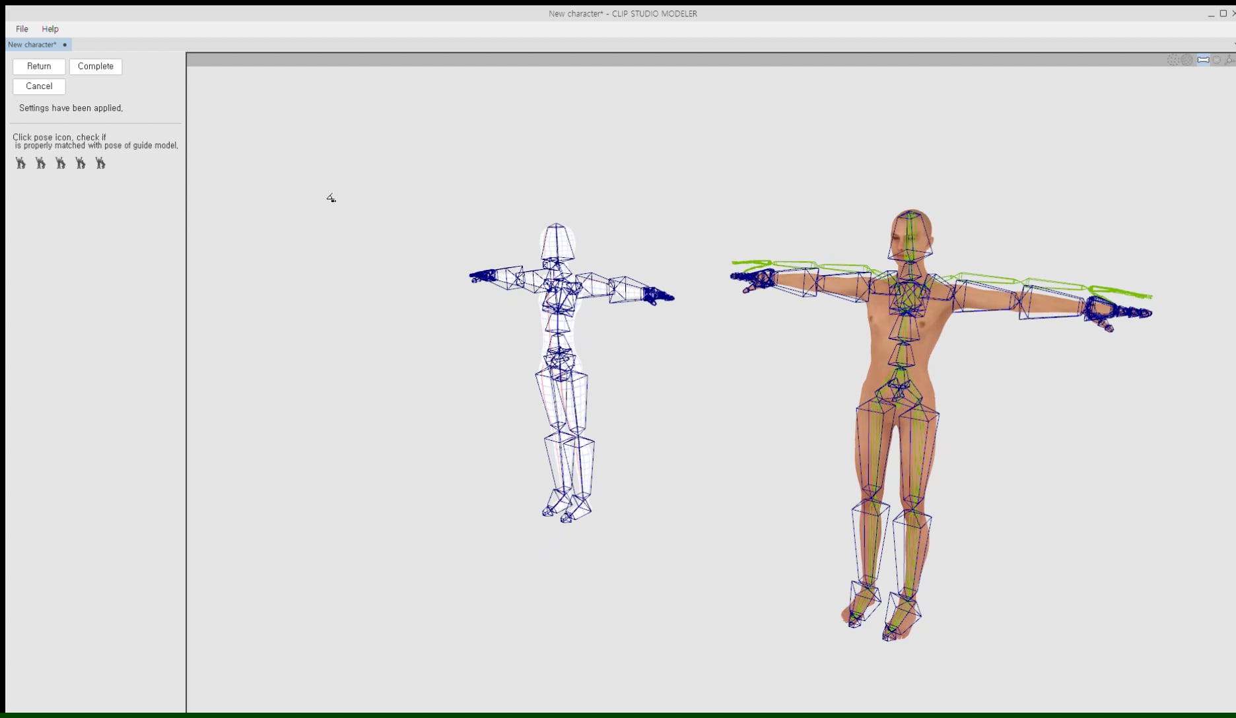Switch to the New character tab
This screenshot has width=1236, height=718.
(x=32, y=44)
